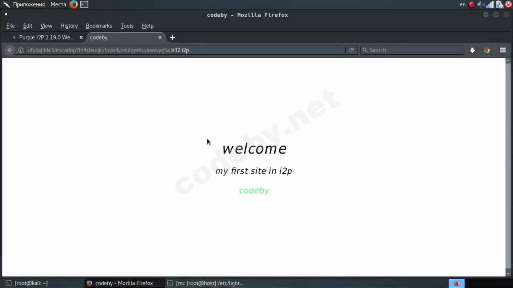Check the network signal tray indicator
513x288 pixels.
click(490, 4)
